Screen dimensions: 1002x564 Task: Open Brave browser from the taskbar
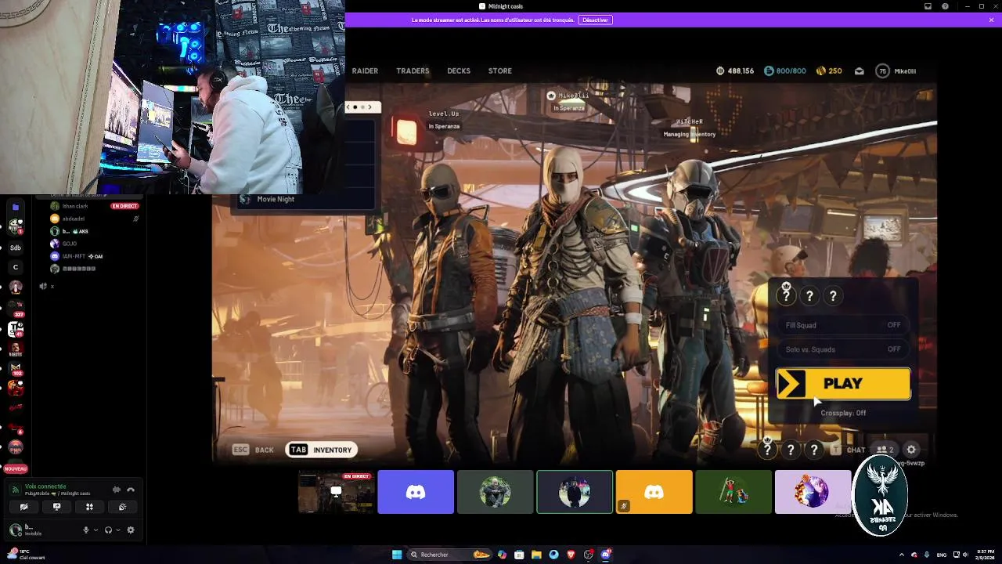[571, 555]
